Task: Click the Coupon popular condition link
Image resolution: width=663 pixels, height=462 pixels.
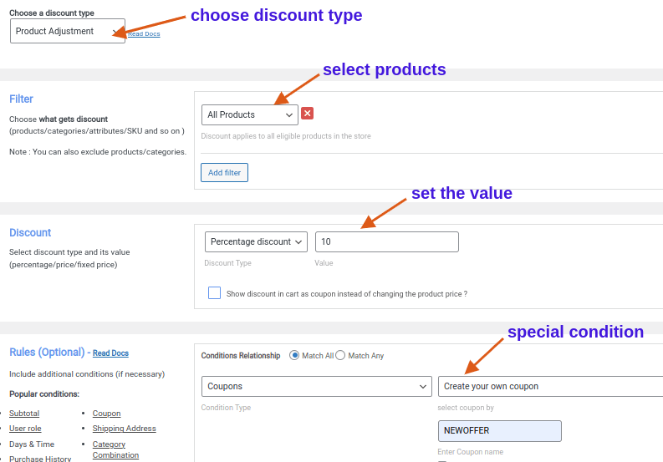Action: (x=106, y=414)
